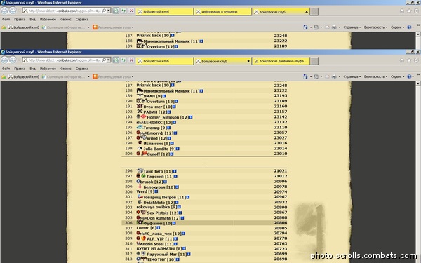Open Print icon in front window command bar

334,76
